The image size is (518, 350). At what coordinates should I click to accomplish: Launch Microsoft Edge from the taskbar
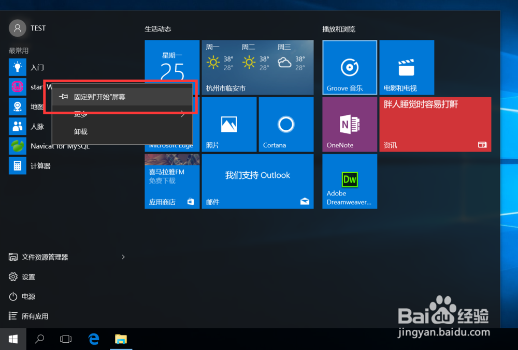(94, 339)
